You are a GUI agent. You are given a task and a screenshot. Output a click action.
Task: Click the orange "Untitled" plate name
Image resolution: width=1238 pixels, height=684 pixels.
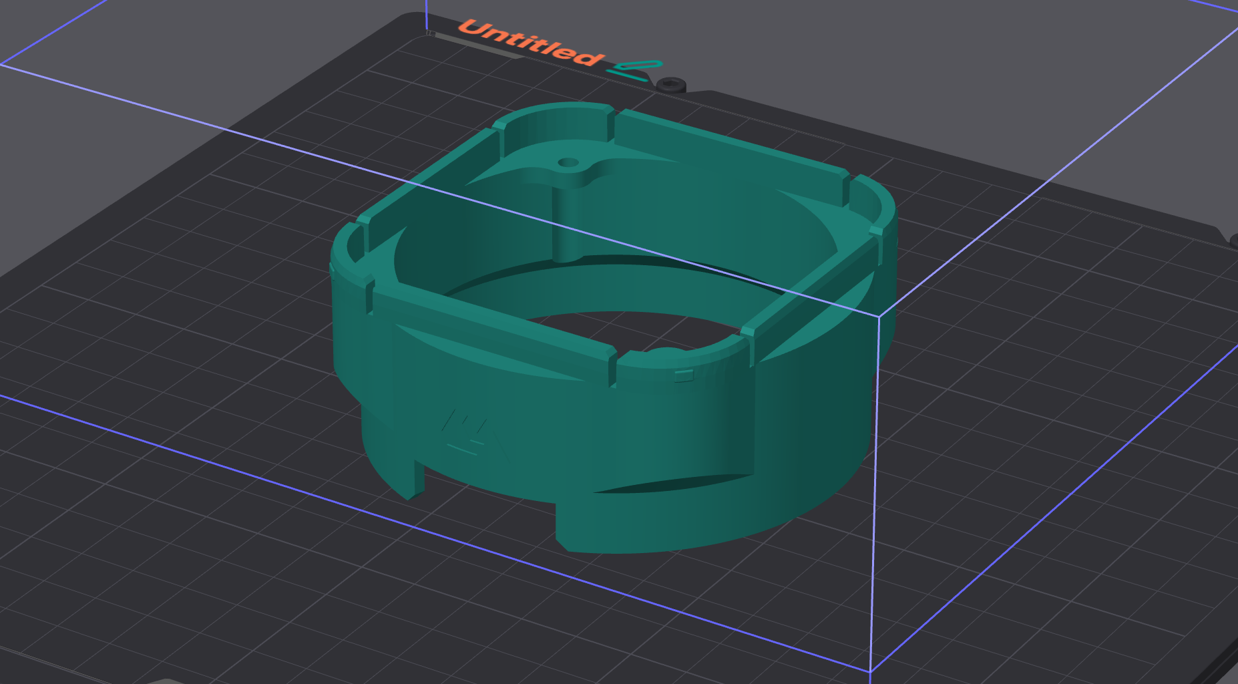coord(532,43)
